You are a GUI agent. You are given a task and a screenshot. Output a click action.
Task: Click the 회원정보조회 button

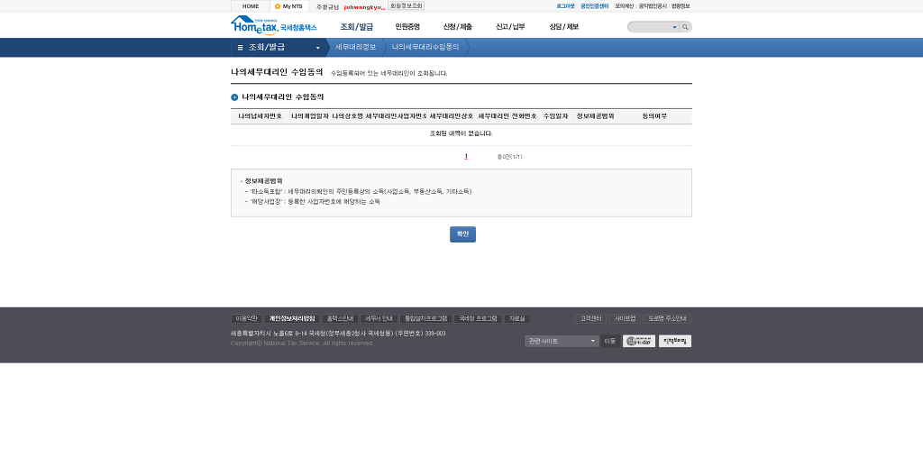click(407, 6)
